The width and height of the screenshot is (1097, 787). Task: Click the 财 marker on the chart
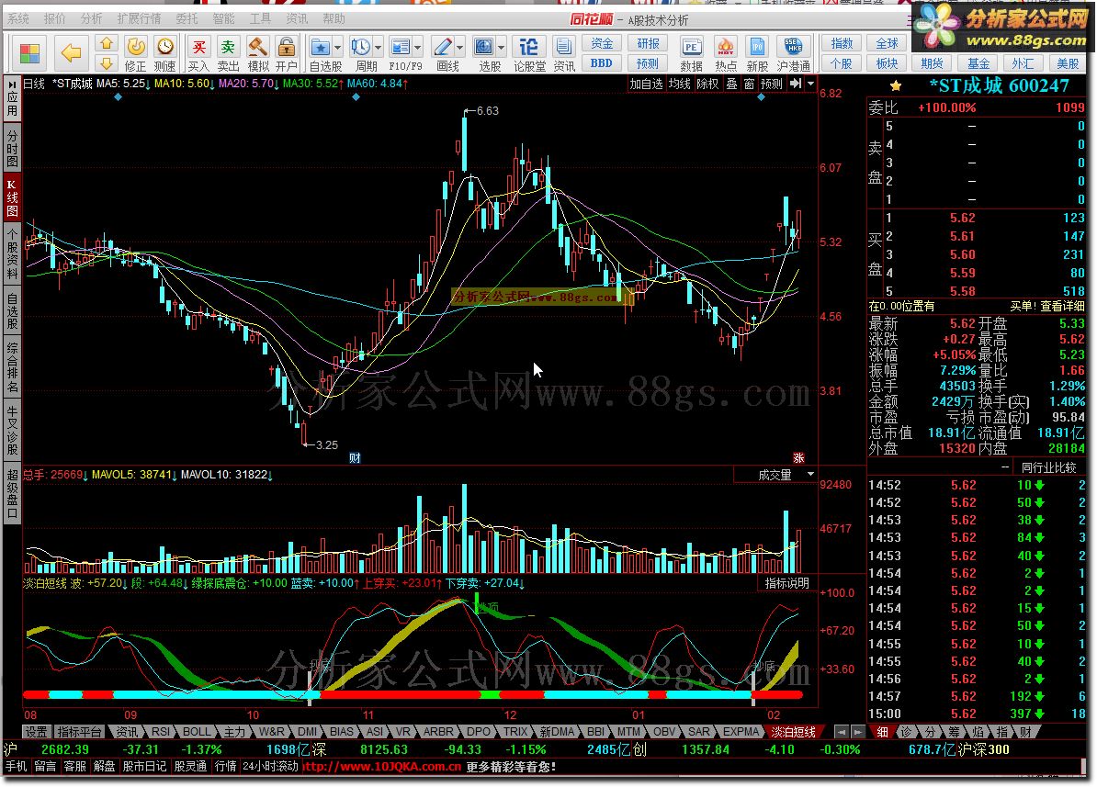point(355,457)
